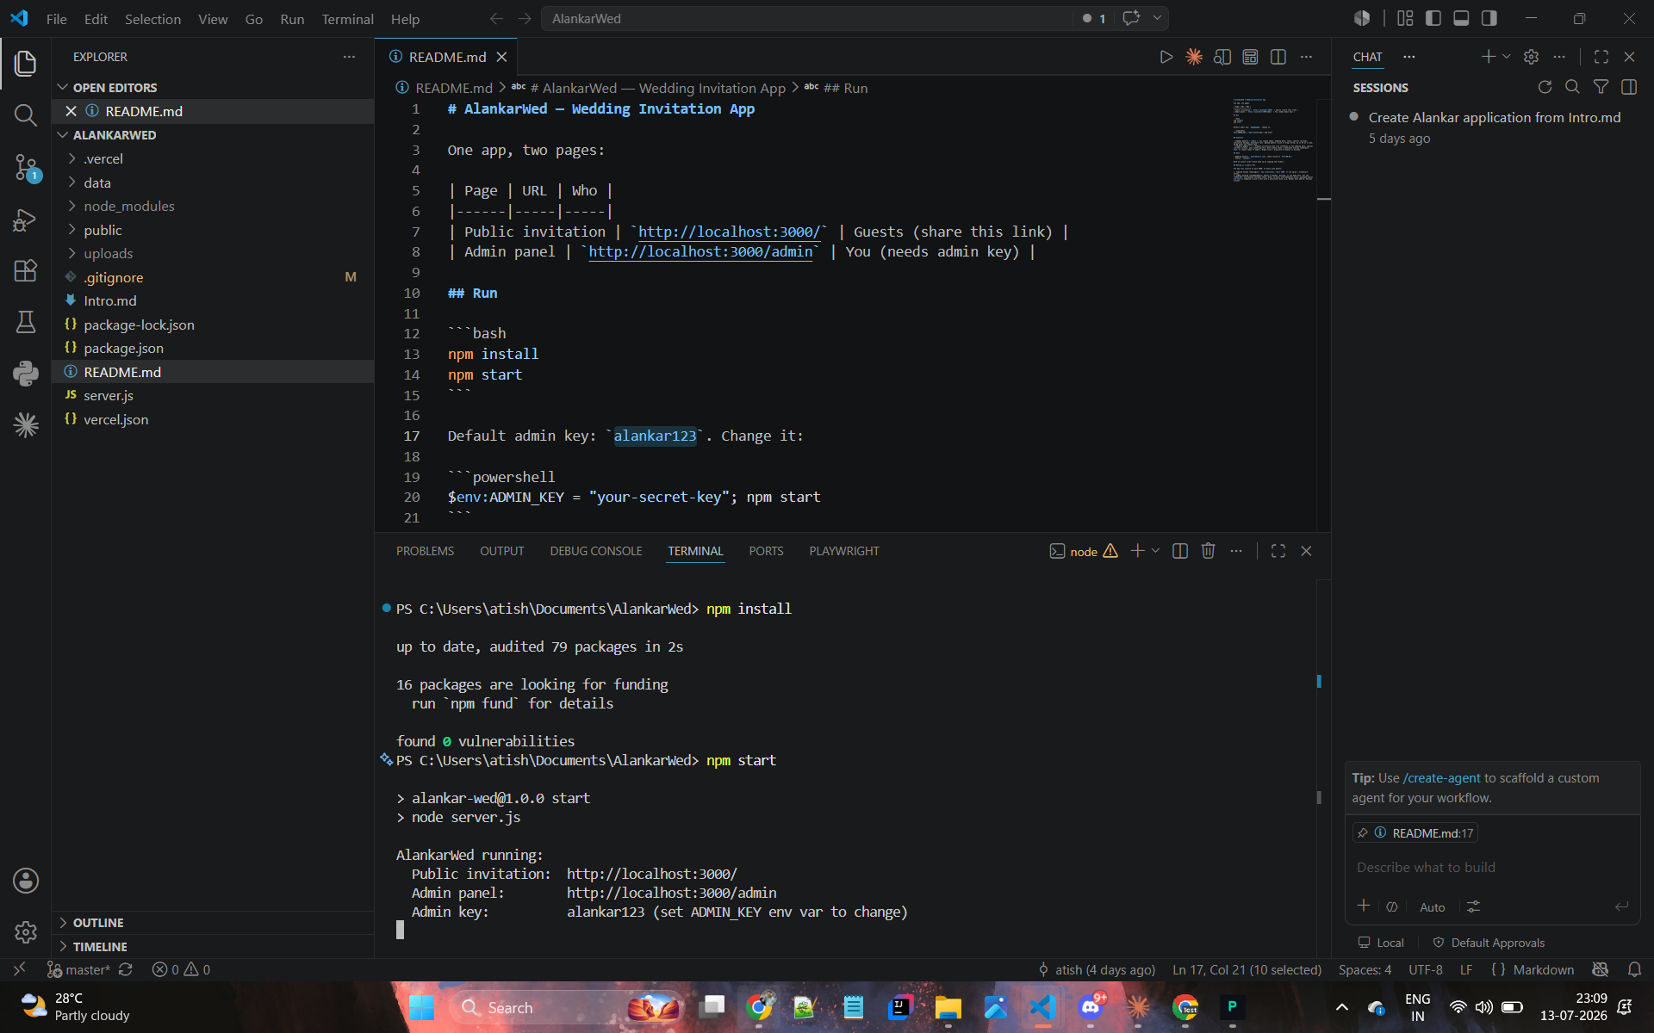Open the new terminal launch profile dropdown
The width and height of the screenshot is (1654, 1033).
click(1156, 551)
